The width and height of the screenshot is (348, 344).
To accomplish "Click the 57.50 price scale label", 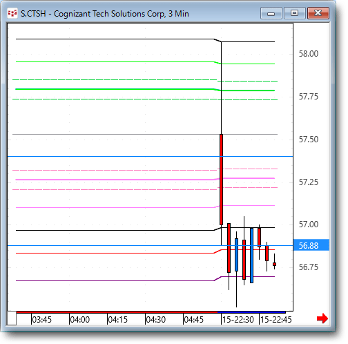I will pyautogui.click(x=309, y=140).
